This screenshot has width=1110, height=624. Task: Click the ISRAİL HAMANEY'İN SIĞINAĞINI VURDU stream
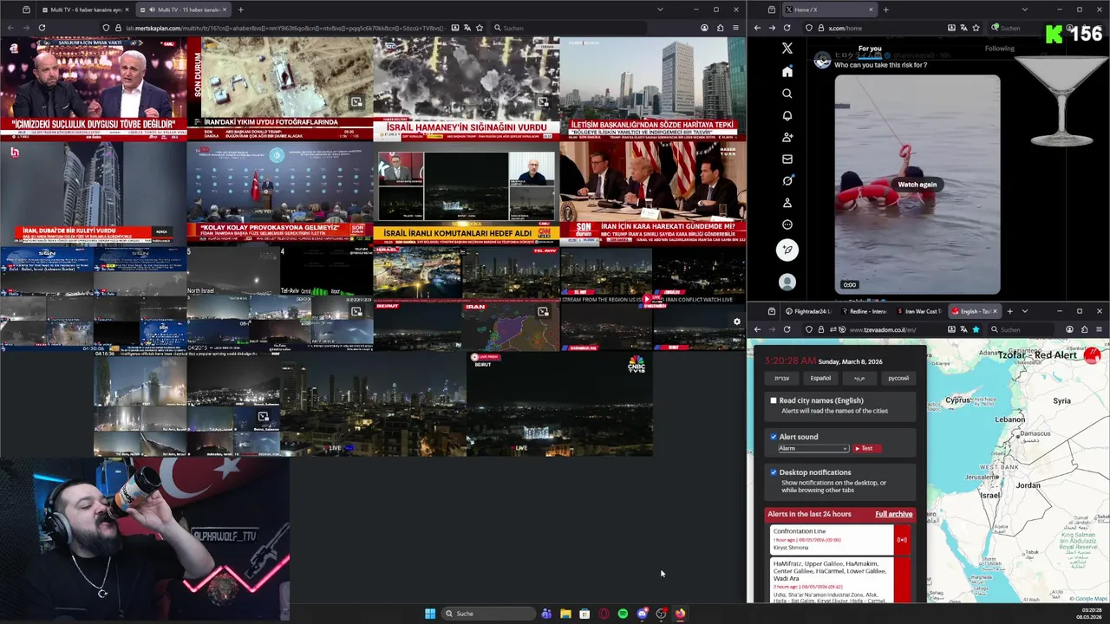click(467, 88)
